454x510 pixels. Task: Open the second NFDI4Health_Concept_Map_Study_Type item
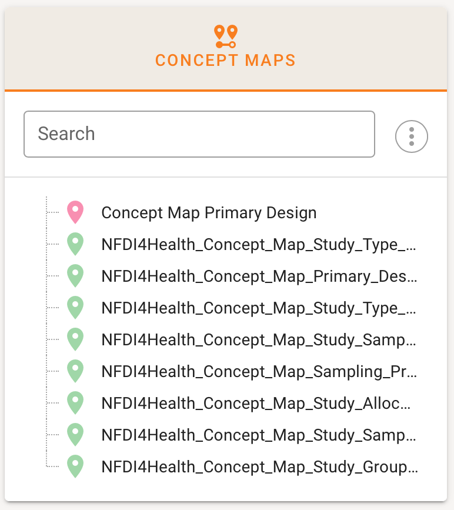259,308
